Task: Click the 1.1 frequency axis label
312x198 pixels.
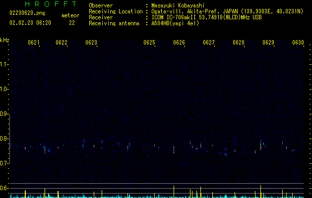Action: click(x=4, y=64)
